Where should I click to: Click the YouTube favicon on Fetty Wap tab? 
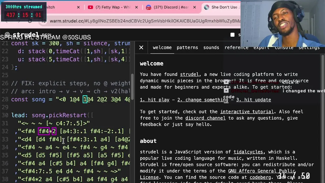[x=90, y=7]
